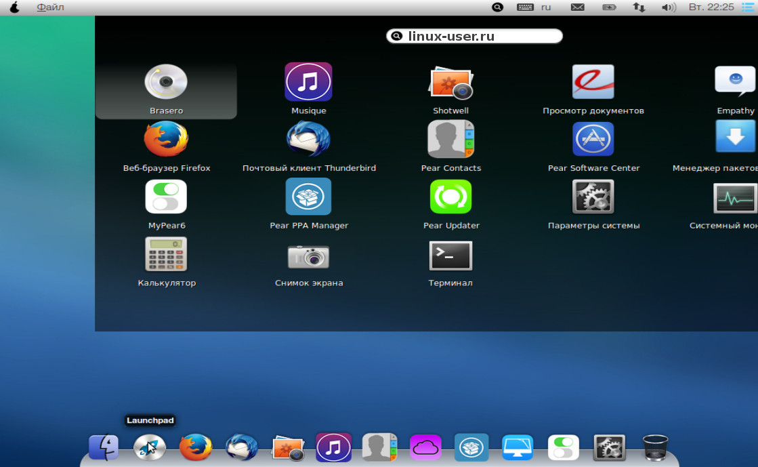Open the Файл menu
The width and height of the screenshot is (758, 467).
click(x=50, y=7)
